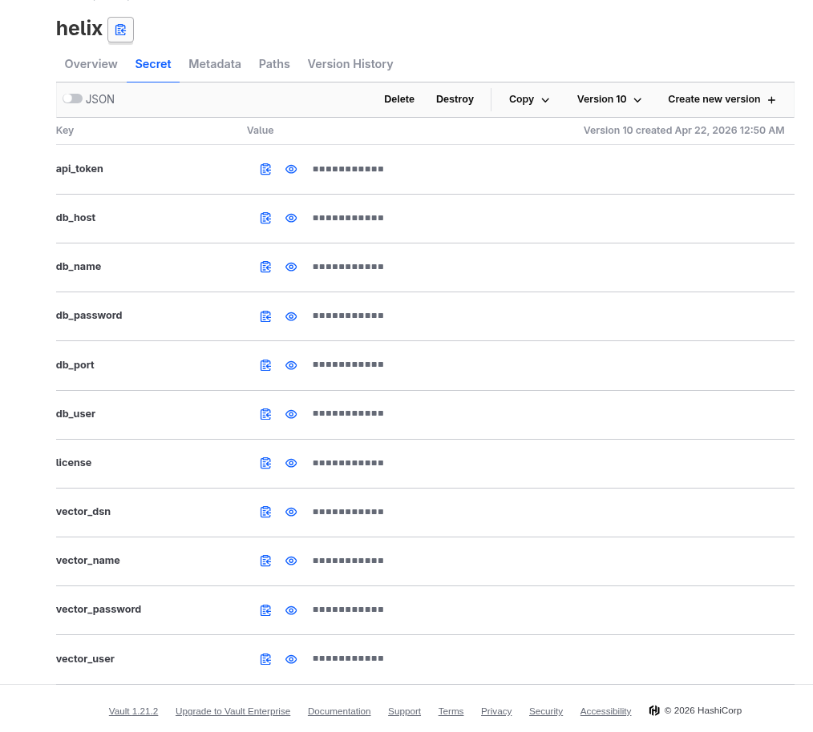Click the license key name
813x732 pixels.
[x=74, y=463]
